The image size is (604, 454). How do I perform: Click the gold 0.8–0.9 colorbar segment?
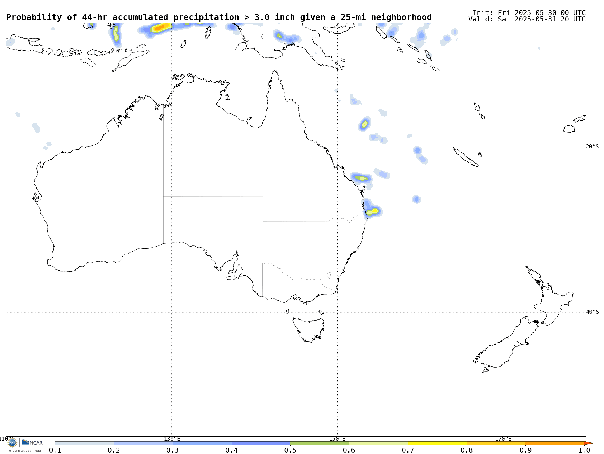click(496, 443)
